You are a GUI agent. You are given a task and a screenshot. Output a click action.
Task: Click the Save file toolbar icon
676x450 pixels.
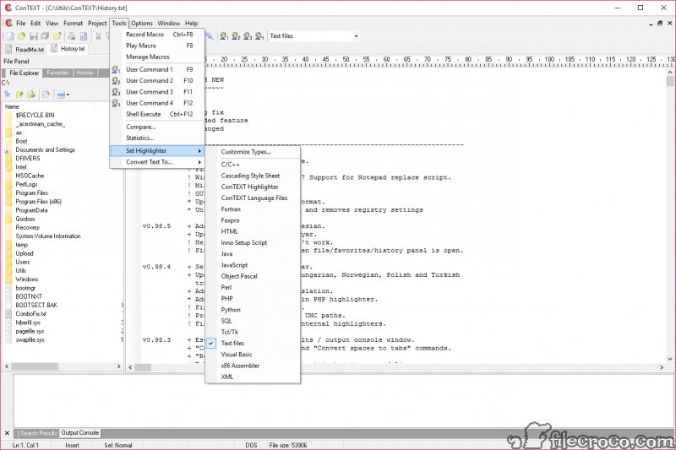[x=34, y=36]
